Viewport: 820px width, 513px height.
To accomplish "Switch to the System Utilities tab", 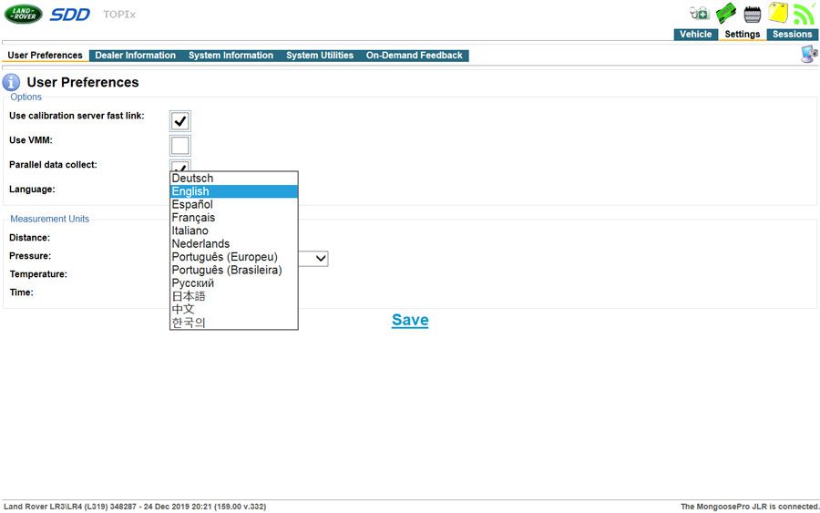I will coord(320,56).
